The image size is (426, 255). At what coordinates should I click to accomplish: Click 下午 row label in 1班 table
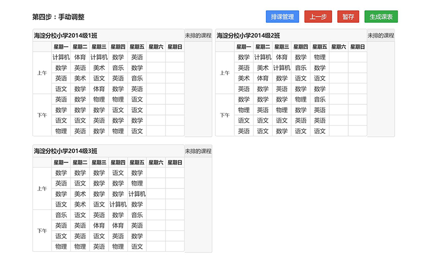[x=42, y=115]
